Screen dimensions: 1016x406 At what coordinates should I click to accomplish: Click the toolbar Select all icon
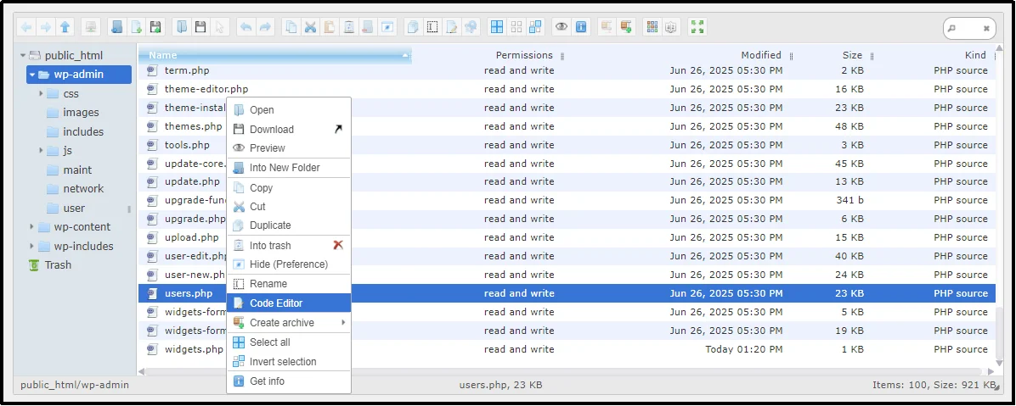coord(497,26)
